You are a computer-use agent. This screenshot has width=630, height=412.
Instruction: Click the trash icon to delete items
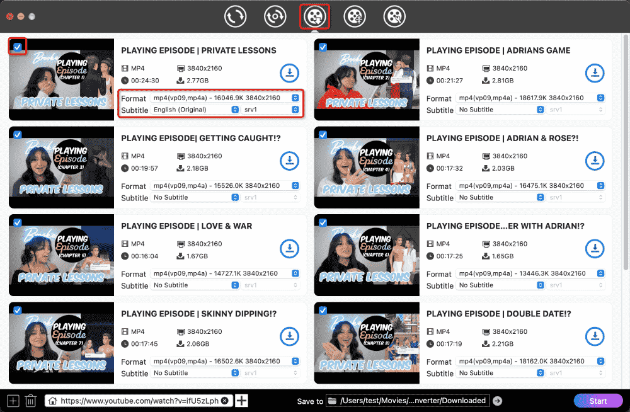pos(30,401)
